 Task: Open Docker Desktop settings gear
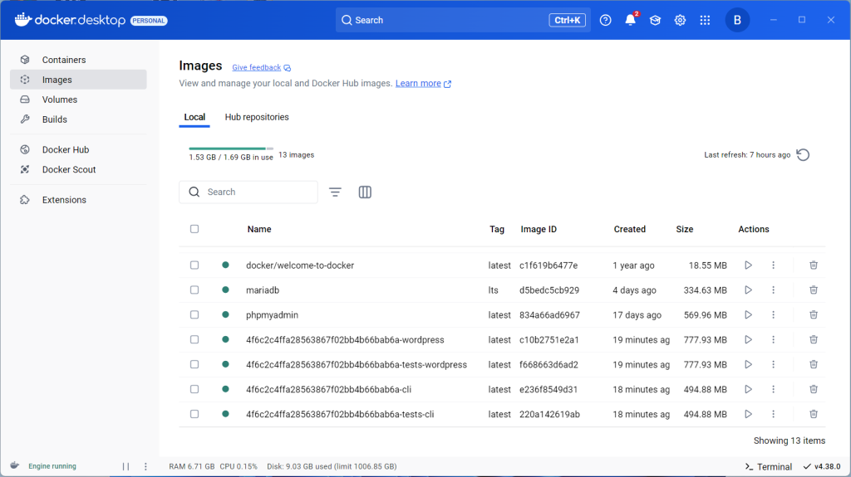click(680, 21)
